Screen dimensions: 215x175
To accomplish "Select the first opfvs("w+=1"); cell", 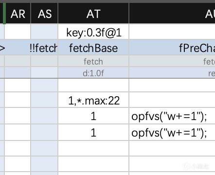I will (172, 116).
